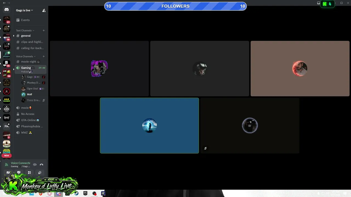Click the Discord icon in the taskbar

[x=58, y=193]
